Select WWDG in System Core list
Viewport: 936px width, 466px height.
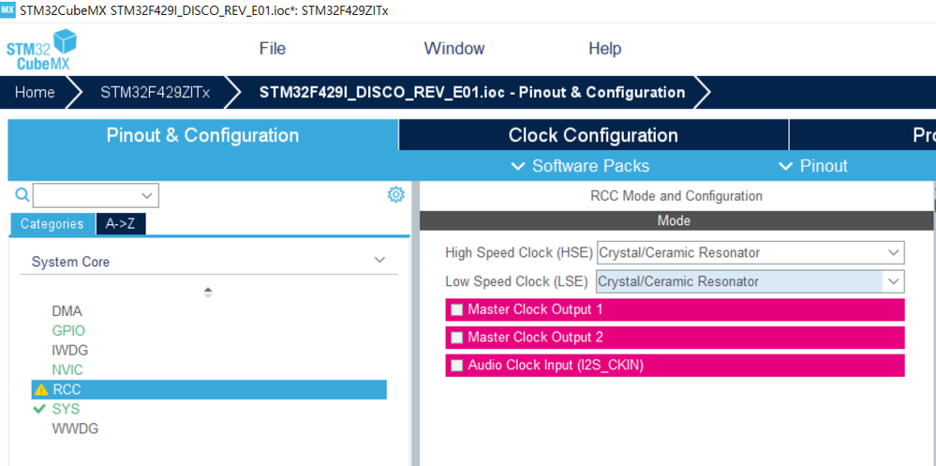pyautogui.click(x=75, y=428)
